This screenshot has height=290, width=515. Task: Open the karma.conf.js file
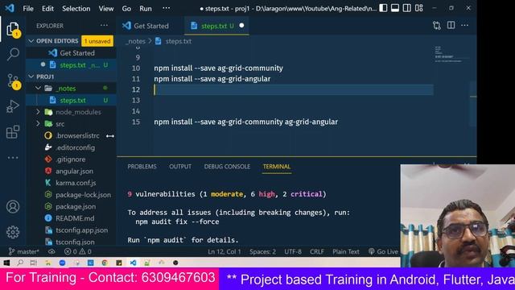(71, 183)
